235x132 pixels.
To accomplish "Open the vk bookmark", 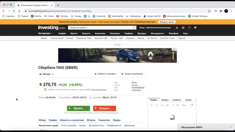I will click(x=87, y=16).
